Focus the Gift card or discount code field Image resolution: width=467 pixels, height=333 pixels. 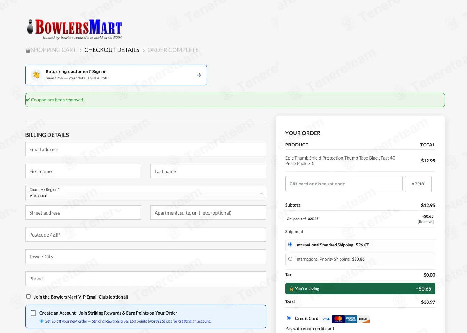[x=344, y=184]
